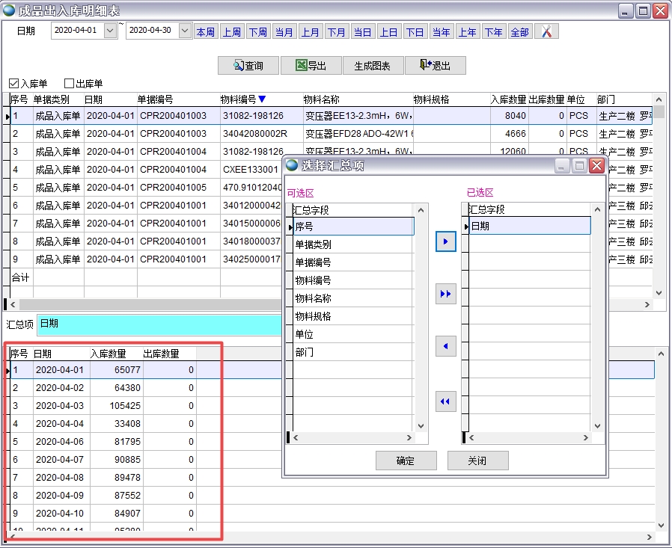This screenshot has width=672, height=548.
Task: Click the 退出 exit button
Action: click(x=435, y=66)
